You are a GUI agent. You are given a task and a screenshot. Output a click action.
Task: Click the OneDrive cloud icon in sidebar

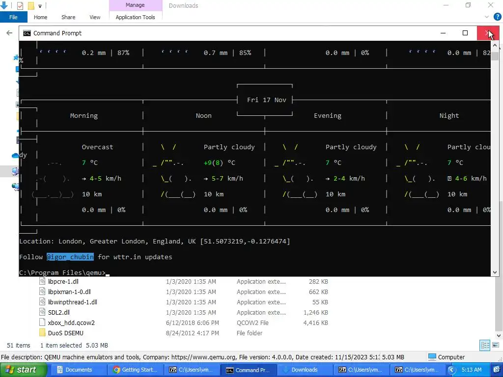[15, 156]
